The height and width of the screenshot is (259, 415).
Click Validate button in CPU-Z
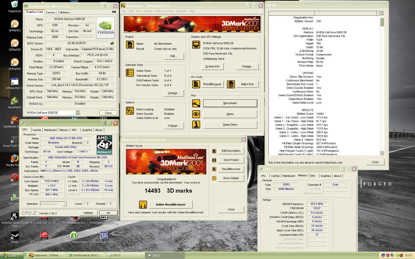click(88, 213)
